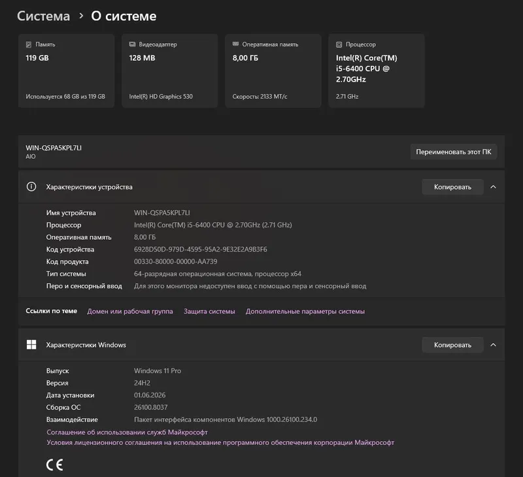This screenshot has height=477, width=523.
Task: Click the install date 01.06.2026
Action: [150, 395]
